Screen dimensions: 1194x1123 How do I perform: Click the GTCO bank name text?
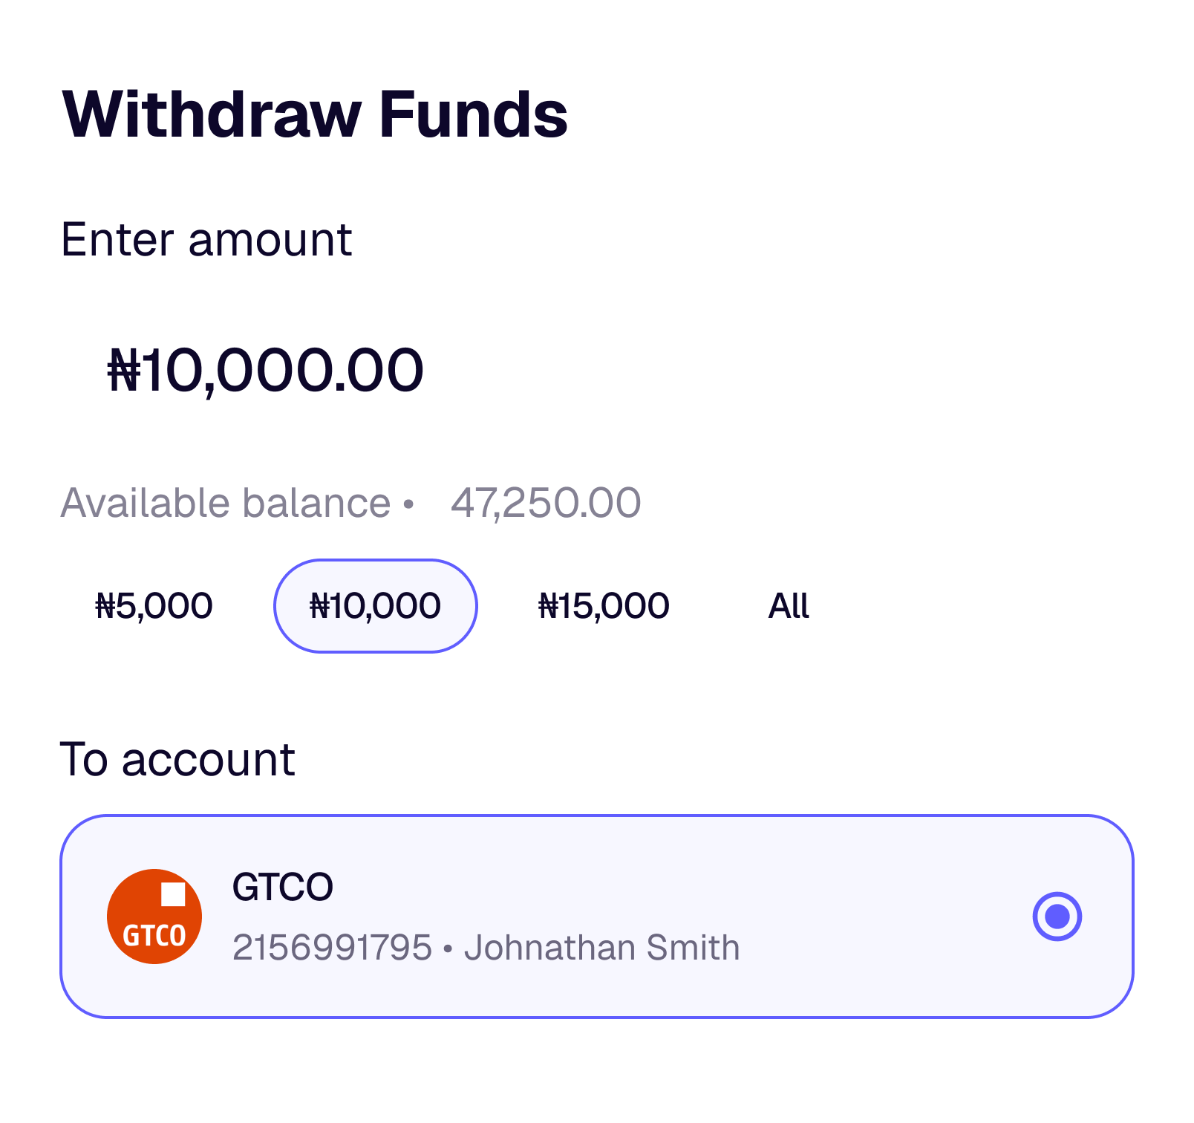coord(282,887)
